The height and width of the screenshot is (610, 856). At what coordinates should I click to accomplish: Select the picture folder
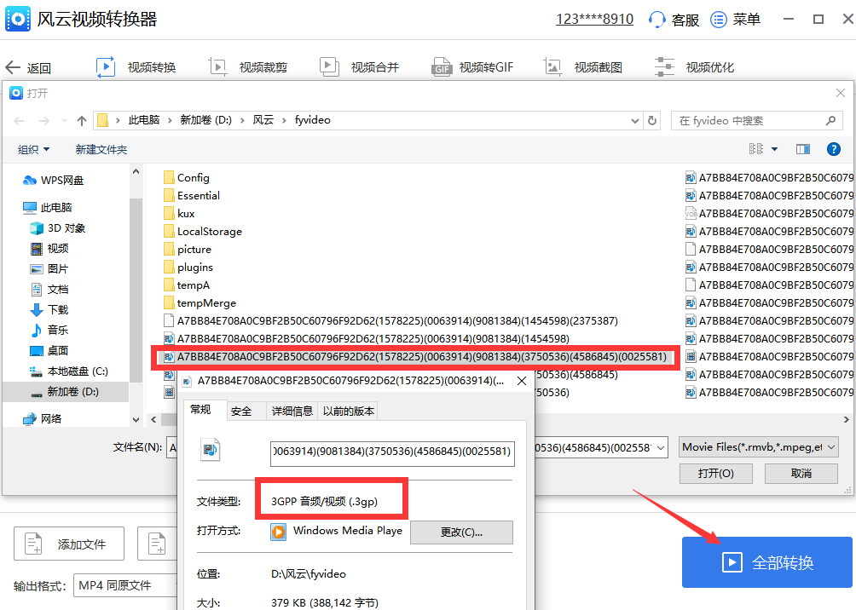click(x=188, y=250)
